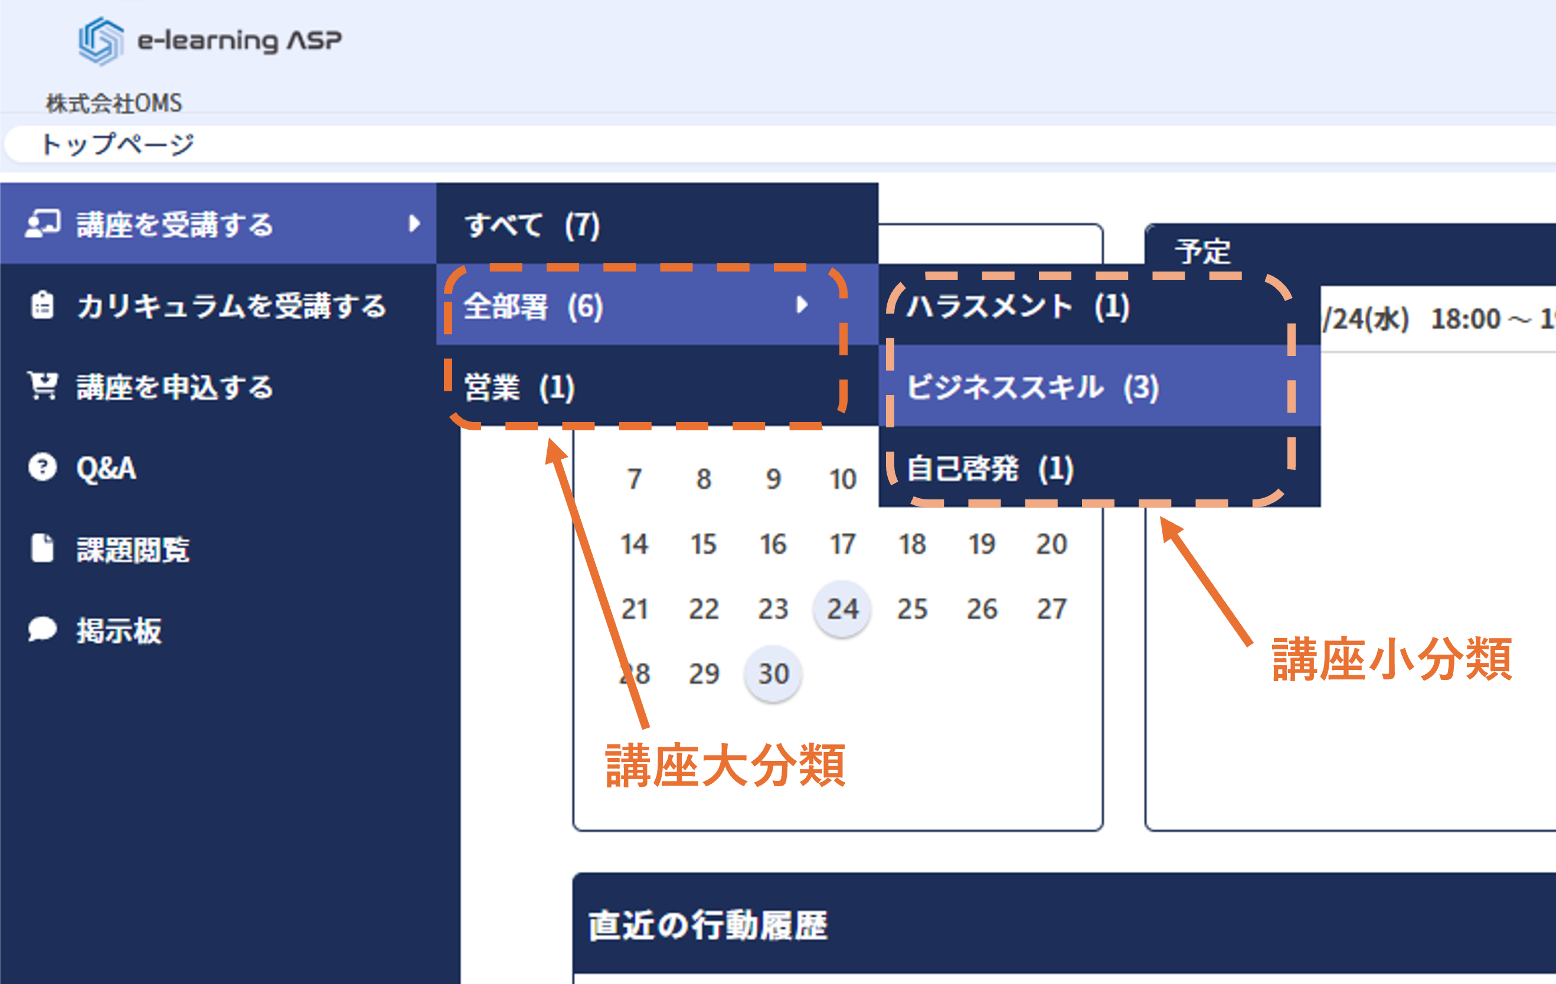Click the カリキュラム clipboard icon

pyautogui.click(x=43, y=305)
